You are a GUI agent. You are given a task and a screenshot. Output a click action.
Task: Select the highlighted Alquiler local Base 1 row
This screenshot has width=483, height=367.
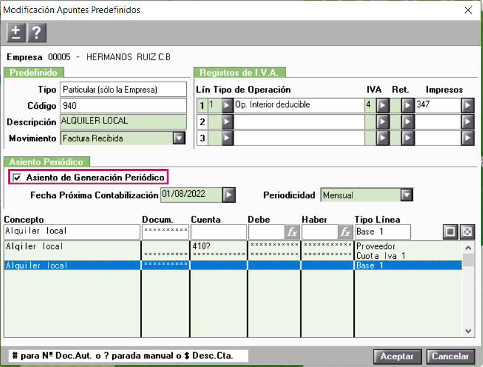(x=233, y=265)
